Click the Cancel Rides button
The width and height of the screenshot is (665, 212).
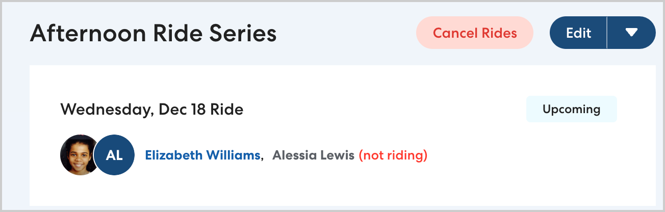tap(474, 33)
